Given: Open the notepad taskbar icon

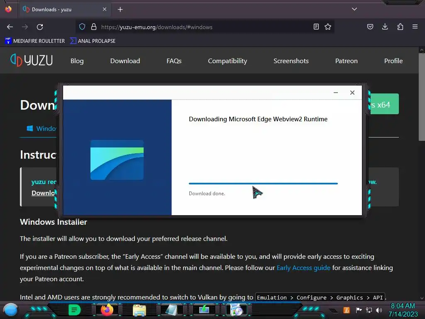Looking at the screenshot, I should 171,310.
